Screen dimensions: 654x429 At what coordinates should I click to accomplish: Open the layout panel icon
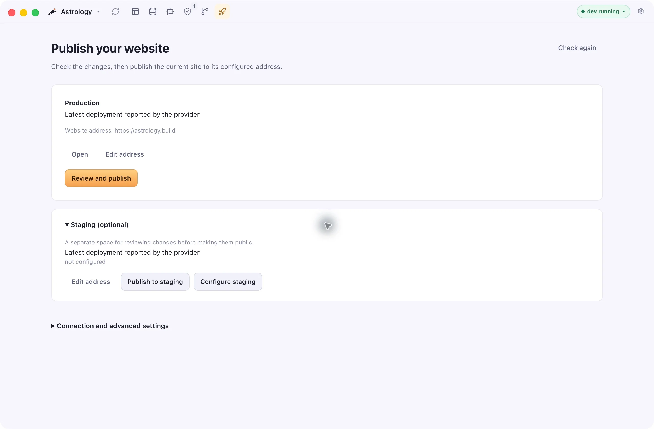pyautogui.click(x=135, y=11)
